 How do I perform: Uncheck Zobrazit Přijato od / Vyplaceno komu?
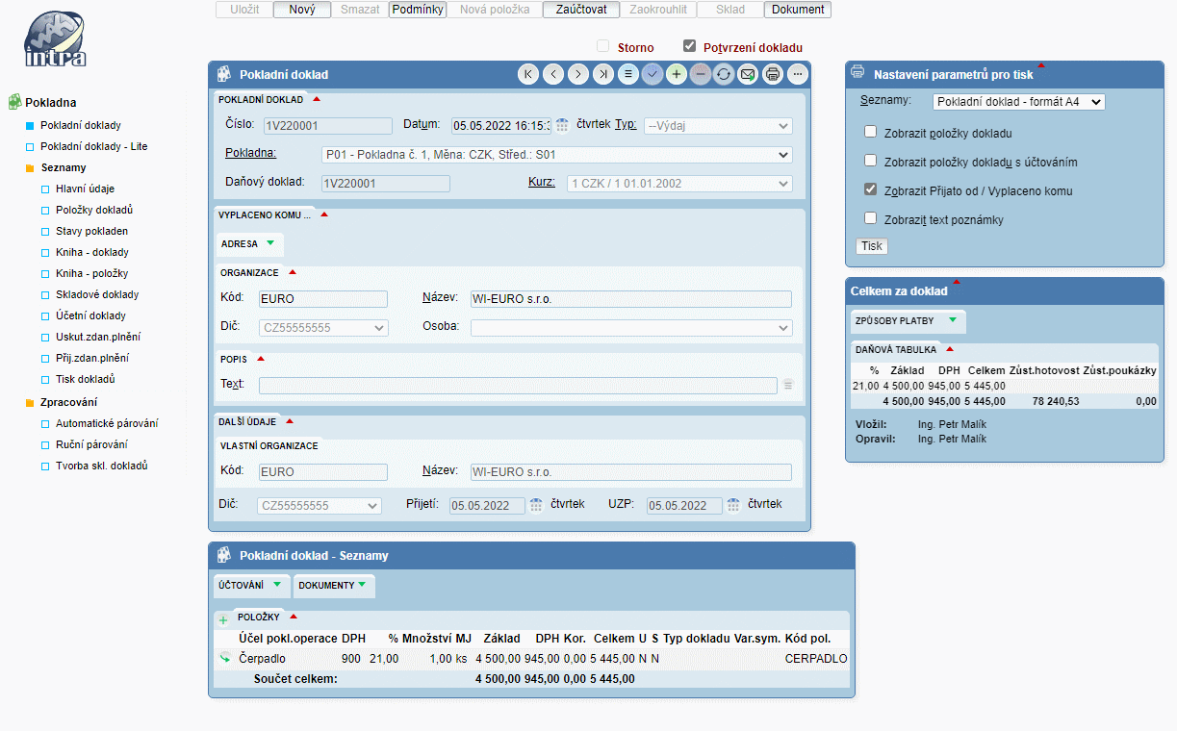[870, 189]
